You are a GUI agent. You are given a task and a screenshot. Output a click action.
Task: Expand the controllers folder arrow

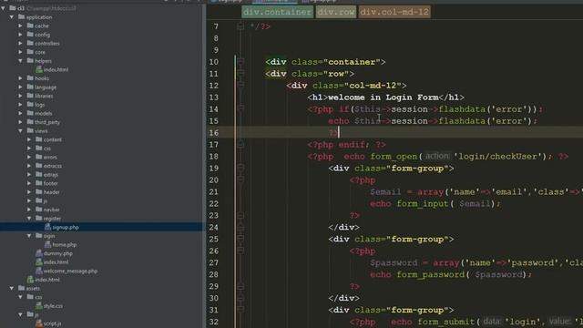20,43
